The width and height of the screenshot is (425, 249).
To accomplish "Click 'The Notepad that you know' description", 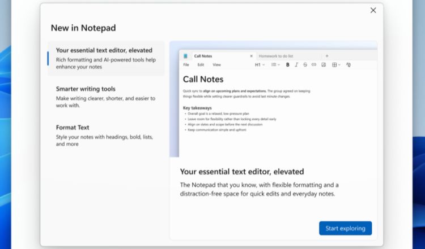I will [x=259, y=189].
